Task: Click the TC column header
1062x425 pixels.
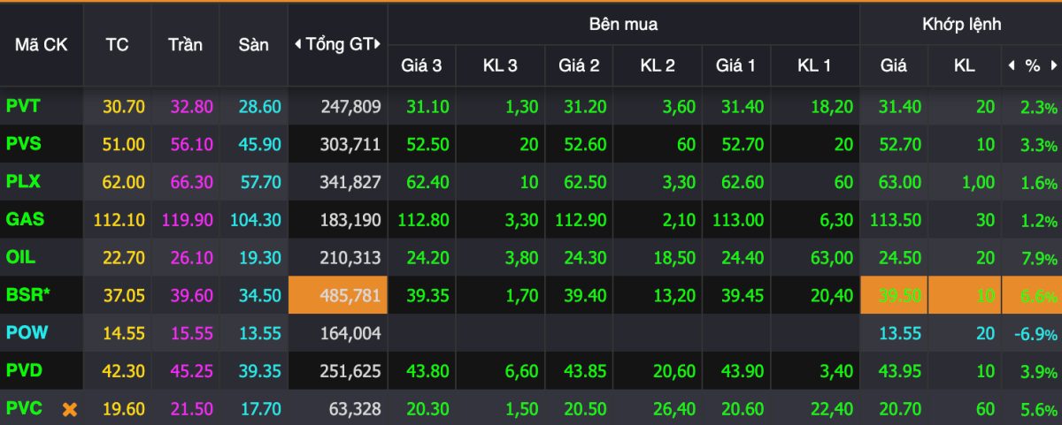Action: [117, 44]
